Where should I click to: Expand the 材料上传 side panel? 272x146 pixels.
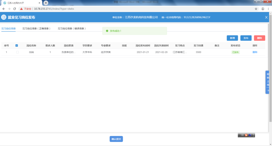[268, 82]
